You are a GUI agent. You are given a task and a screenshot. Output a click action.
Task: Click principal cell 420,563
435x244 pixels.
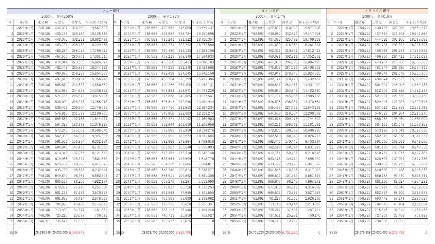pyautogui.click(x=167, y=28)
